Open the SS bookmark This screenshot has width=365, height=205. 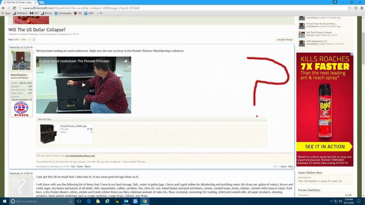(x=99, y=13)
